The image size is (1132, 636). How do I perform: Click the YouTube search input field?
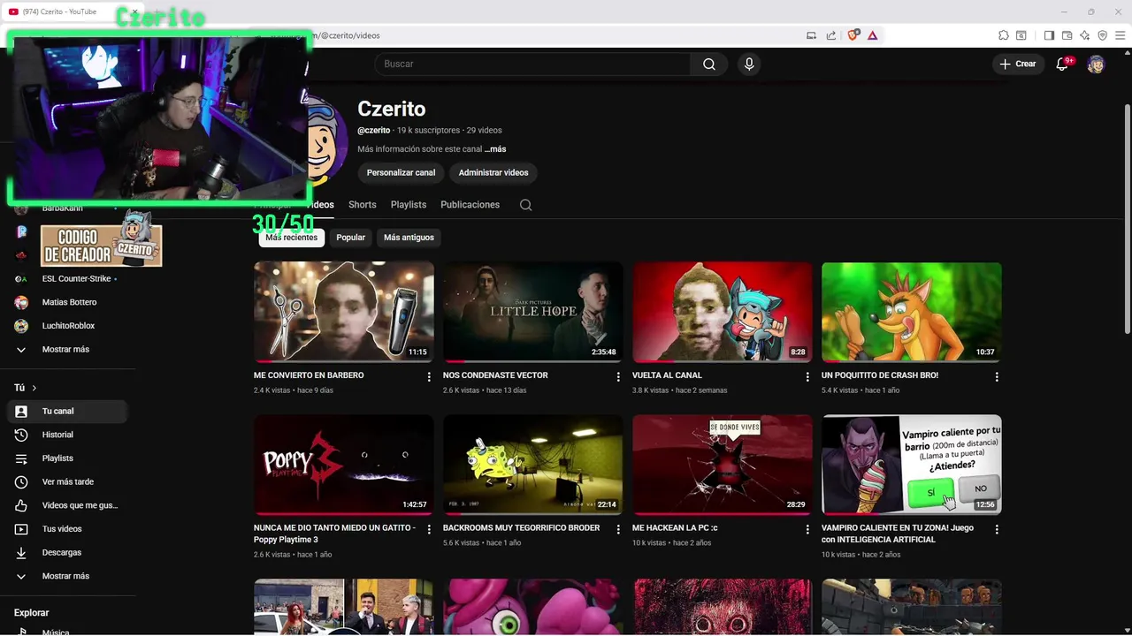(532, 64)
